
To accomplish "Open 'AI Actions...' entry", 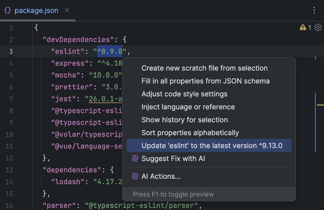I will 161,176.
